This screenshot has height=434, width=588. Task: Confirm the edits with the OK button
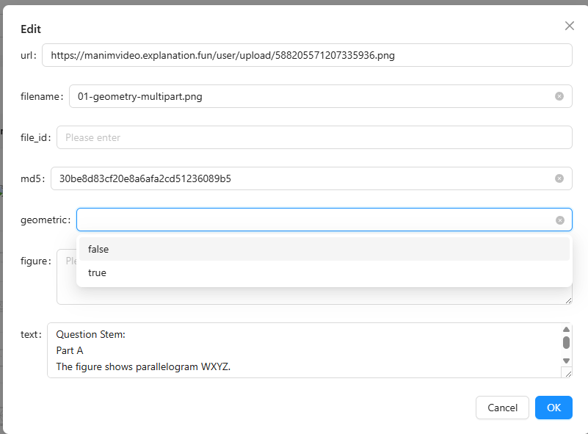tap(553, 408)
